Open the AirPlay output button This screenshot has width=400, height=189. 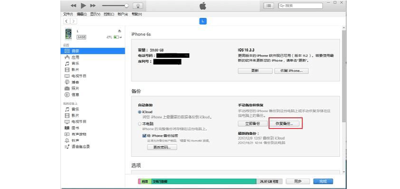coord(138,6)
